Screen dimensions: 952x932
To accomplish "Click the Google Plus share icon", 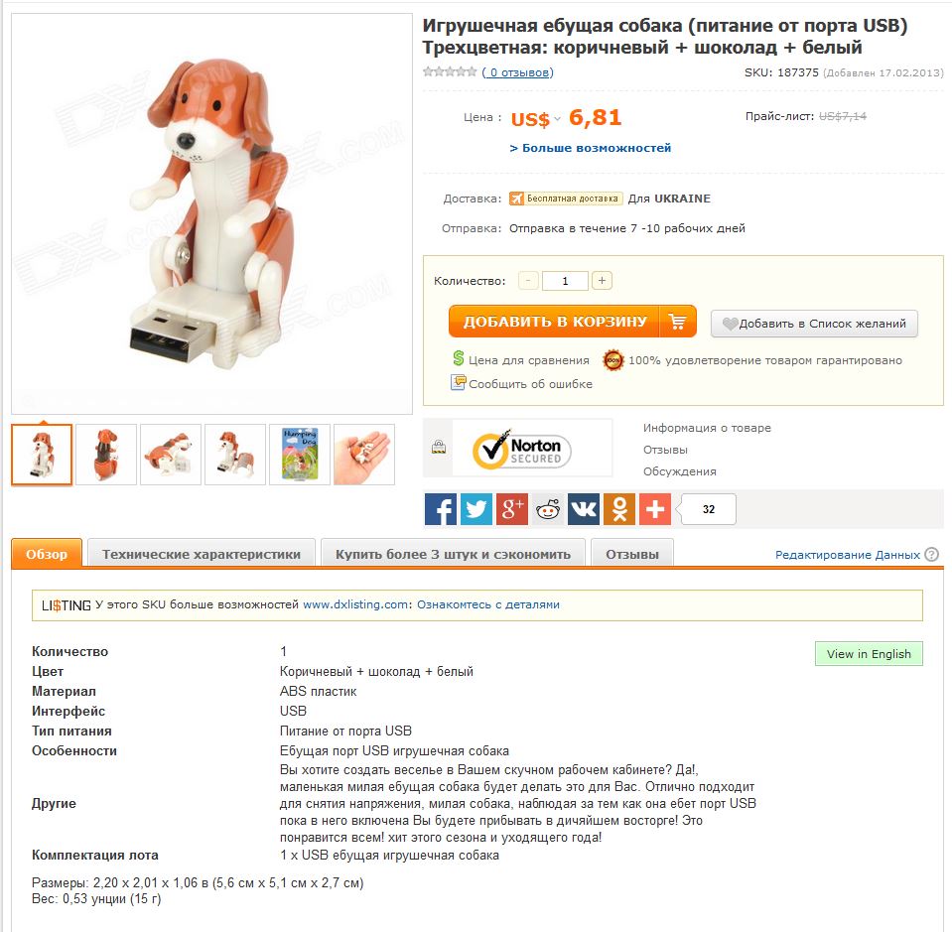I will [512, 509].
